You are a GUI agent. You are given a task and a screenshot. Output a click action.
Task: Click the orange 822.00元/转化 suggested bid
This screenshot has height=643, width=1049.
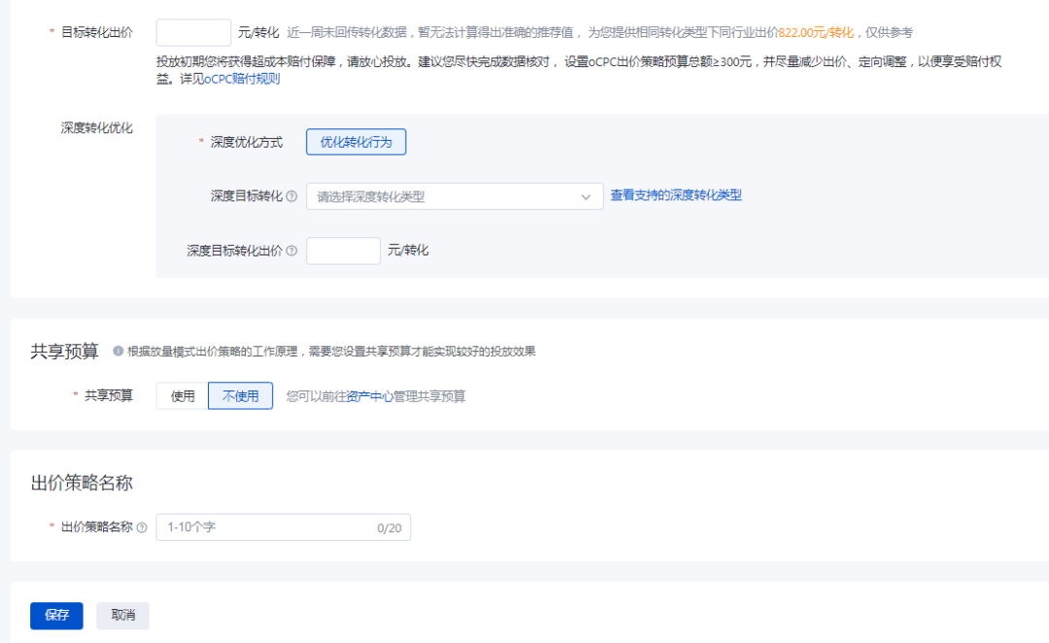coord(815,33)
